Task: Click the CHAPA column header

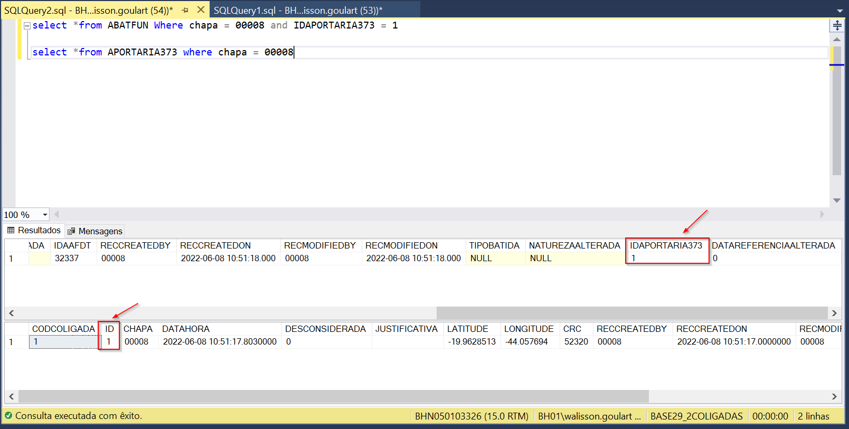Action: click(x=138, y=329)
